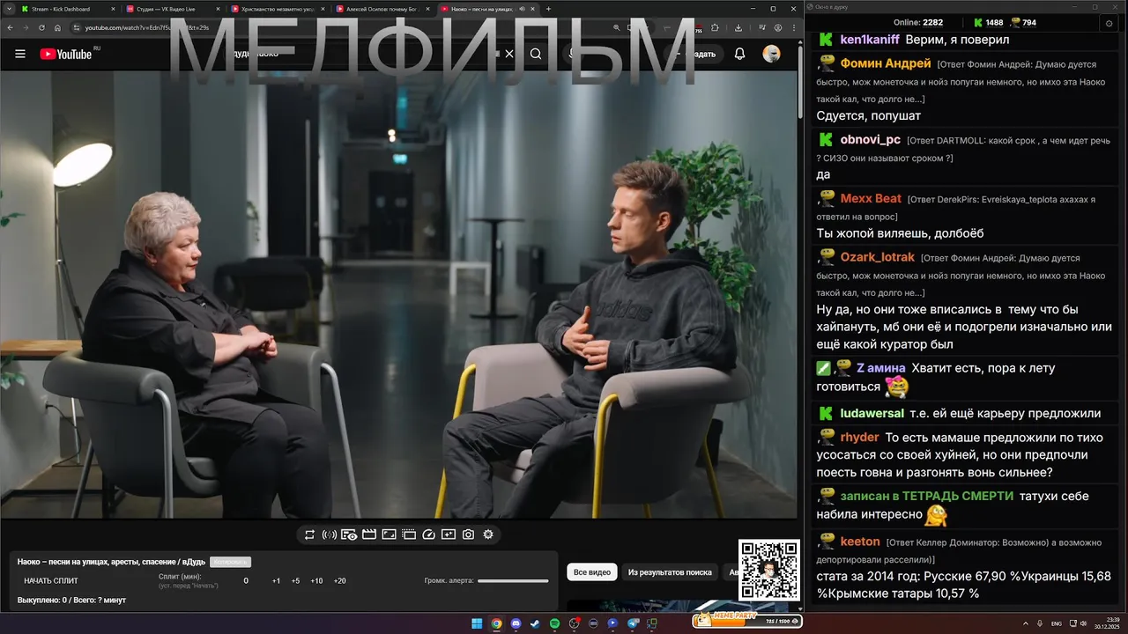
Task: Click the browser home button
Action: (x=57, y=27)
